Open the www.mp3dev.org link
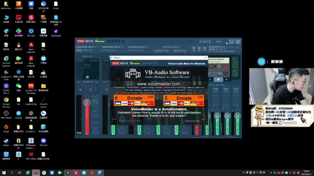Image resolution: width=314 pixels, height=176 pixels. (x=189, y=93)
